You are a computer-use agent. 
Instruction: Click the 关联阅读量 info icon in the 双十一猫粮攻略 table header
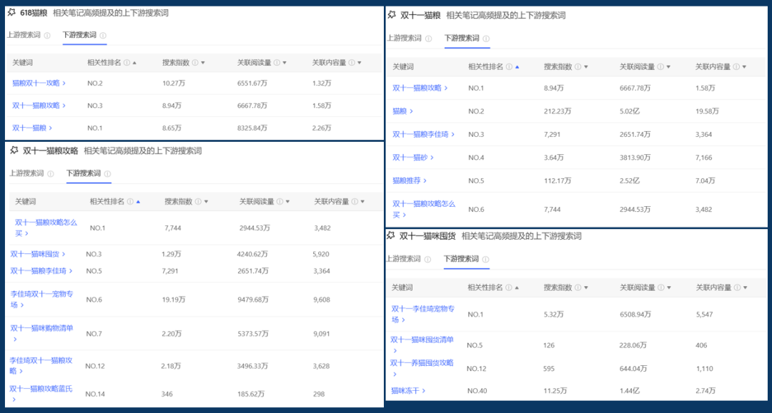coord(279,202)
